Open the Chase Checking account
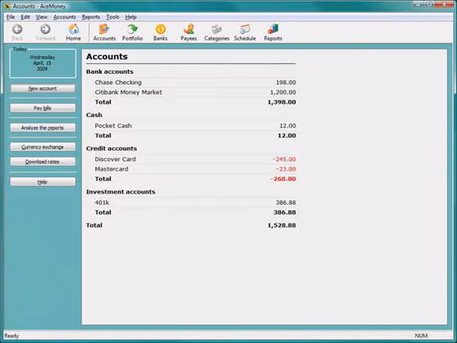457x343 pixels. tap(118, 82)
